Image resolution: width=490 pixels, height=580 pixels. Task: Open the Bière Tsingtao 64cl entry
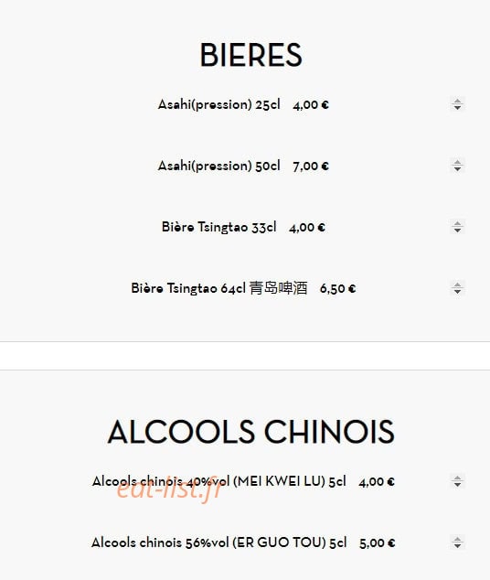pyautogui.click(x=219, y=288)
